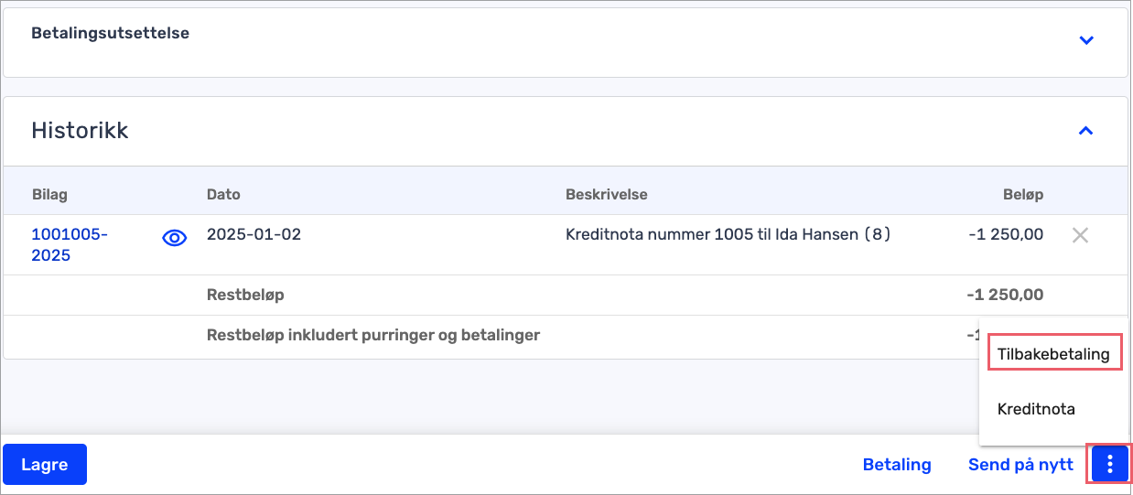Collapse the Historikk section chevron
This screenshot has width=1133, height=495.
[1086, 131]
